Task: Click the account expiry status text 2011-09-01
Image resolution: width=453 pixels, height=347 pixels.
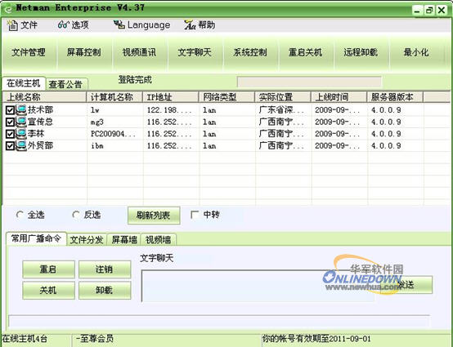Action: tap(316, 339)
